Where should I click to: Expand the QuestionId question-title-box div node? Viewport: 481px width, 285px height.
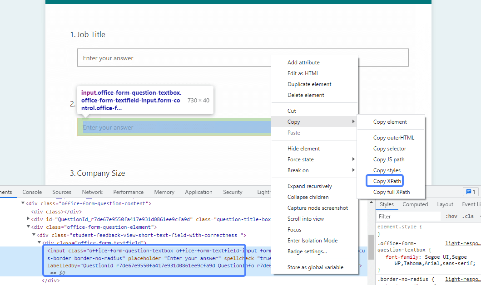click(28, 218)
